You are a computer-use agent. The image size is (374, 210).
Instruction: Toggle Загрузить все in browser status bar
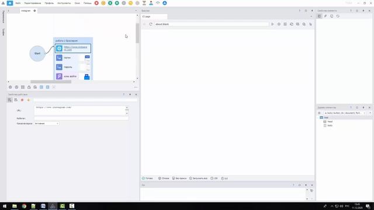[x=198, y=178]
